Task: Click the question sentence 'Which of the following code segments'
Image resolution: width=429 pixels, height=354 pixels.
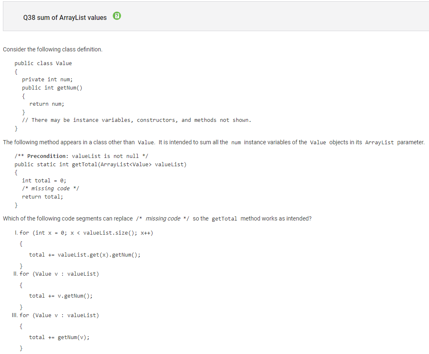Action: coord(158,218)
